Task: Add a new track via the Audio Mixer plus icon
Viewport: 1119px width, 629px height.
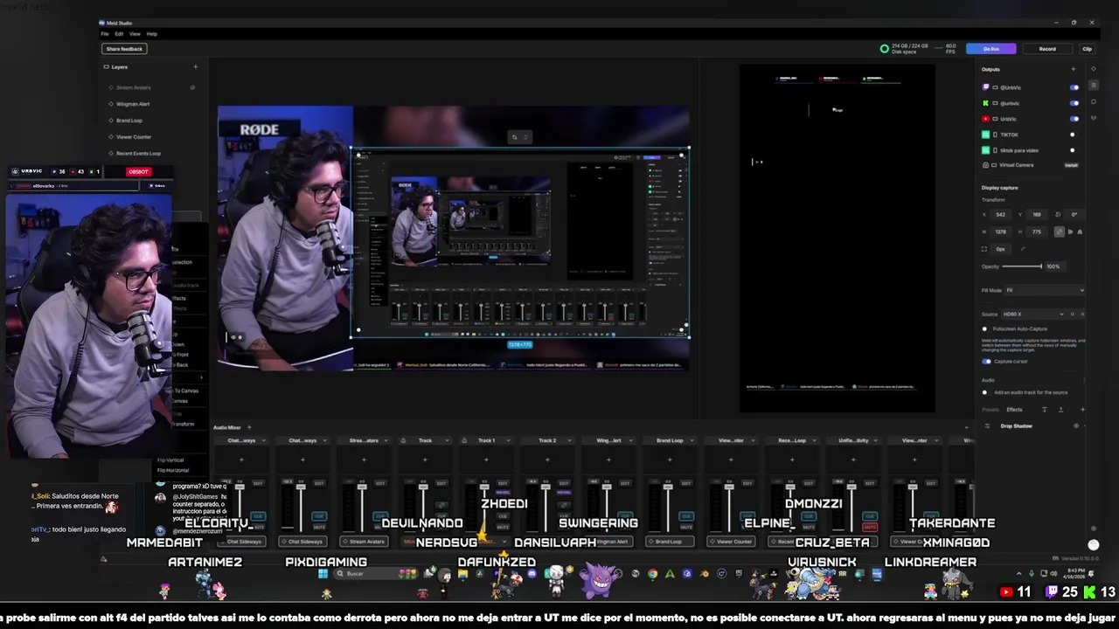Action: [x=248, y=427]
